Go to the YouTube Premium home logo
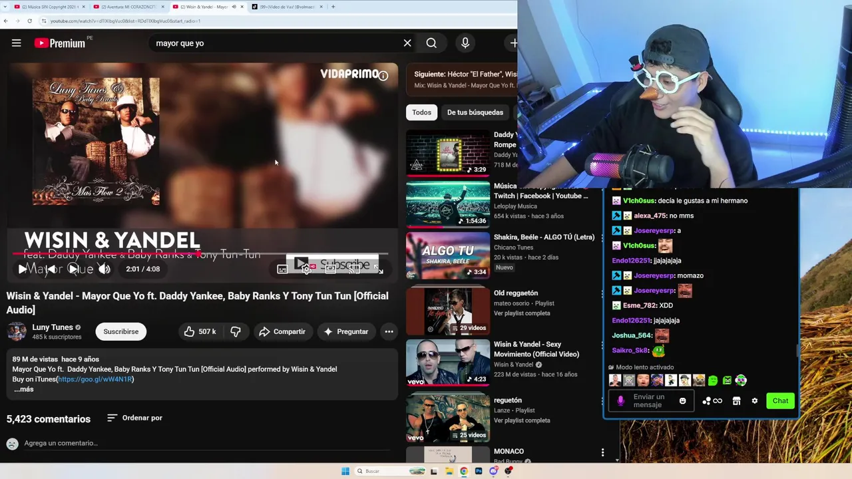This screenshot has width=852, height=479. point(60,43)
